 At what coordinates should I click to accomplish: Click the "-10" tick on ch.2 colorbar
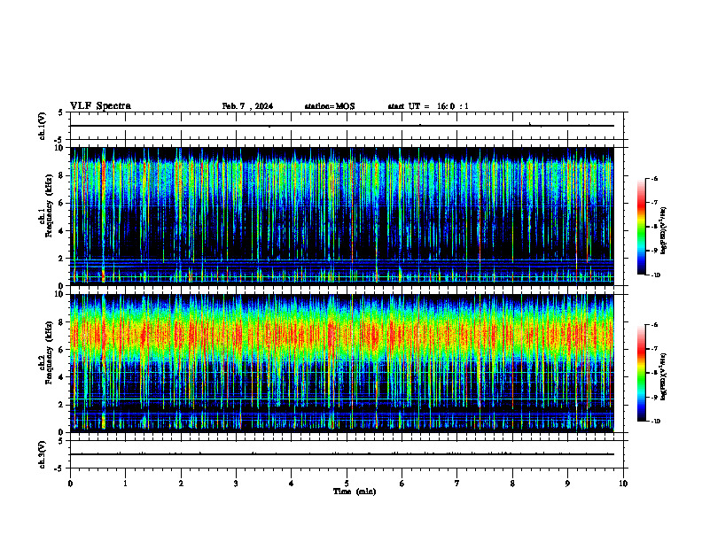click(x=655, y=422)
